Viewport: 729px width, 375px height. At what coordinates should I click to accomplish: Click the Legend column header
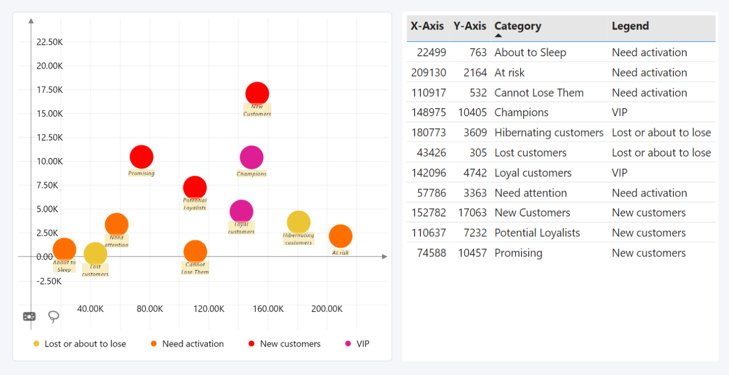tap(630, 26)
